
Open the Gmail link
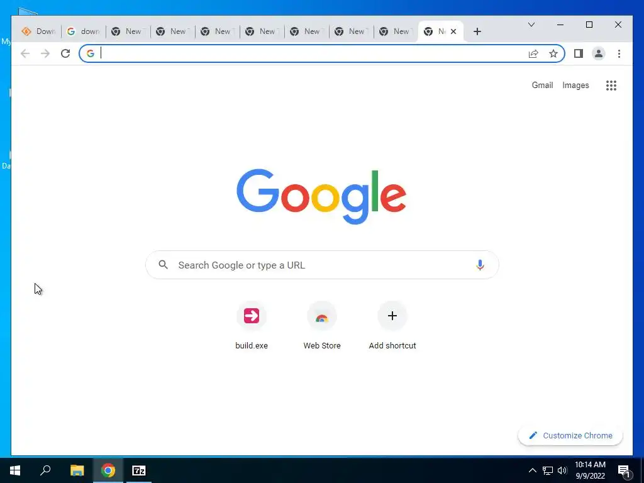pos(542,85)
